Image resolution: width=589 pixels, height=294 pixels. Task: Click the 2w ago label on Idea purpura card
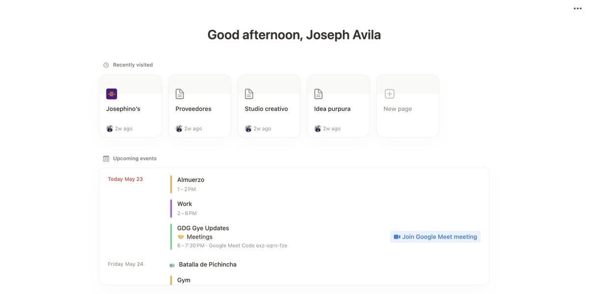(x=332, y=129)
